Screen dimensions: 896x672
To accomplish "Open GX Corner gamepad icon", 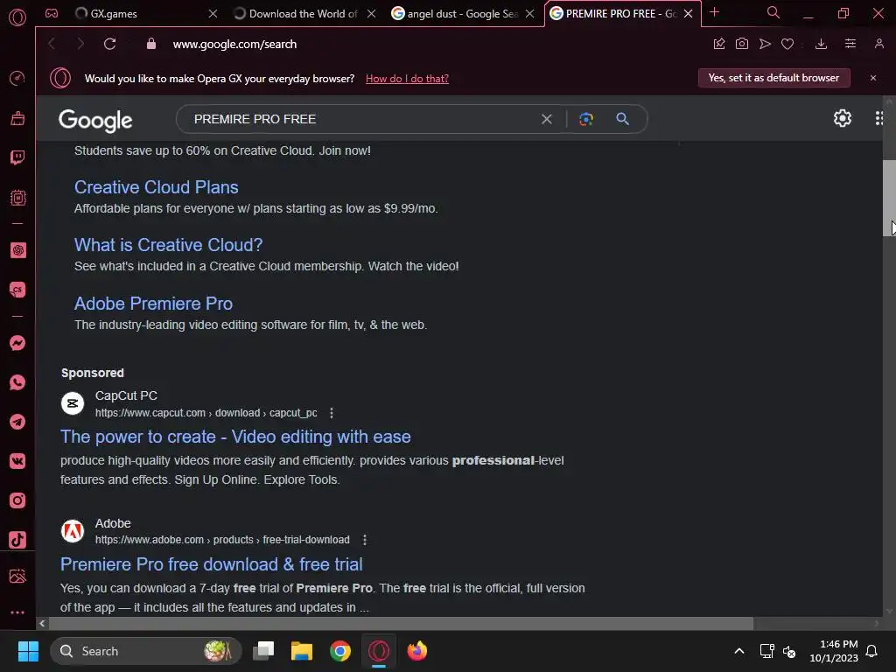I will [x=52, y=13].
